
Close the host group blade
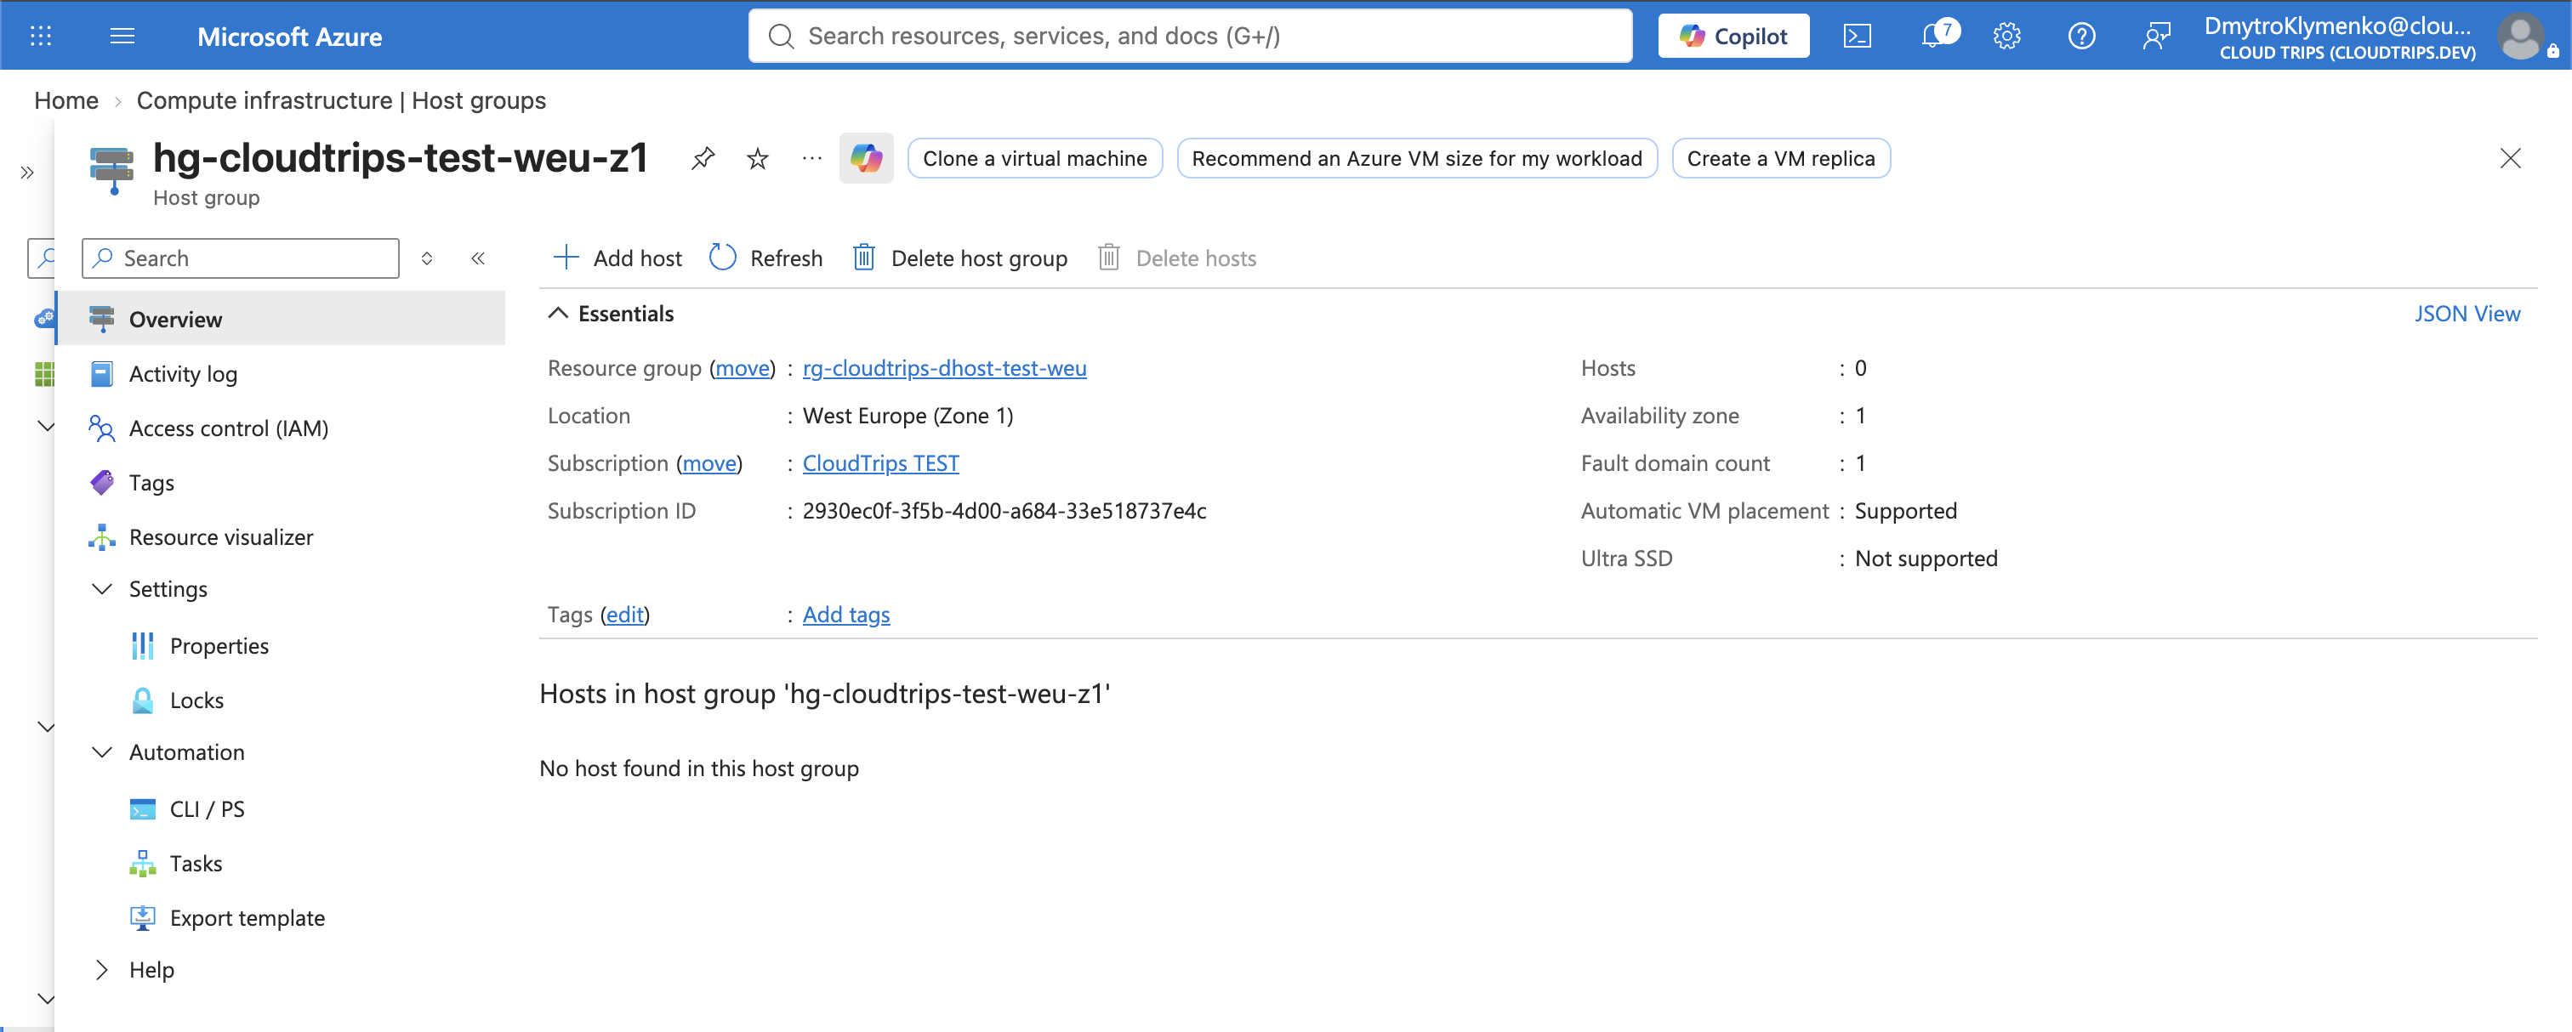2510,158
